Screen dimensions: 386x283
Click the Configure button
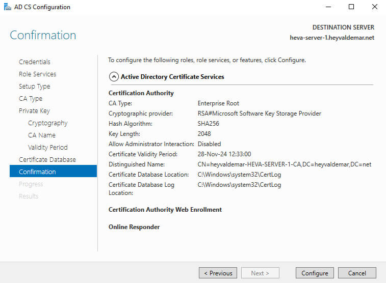click(x=315, y=273)
